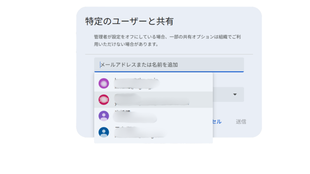Focus the メールアドレスまたは名前を追加 input field

(169, 65)
